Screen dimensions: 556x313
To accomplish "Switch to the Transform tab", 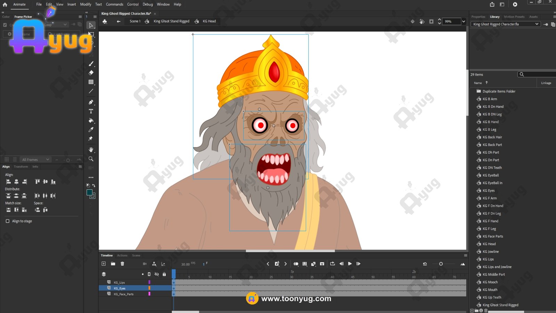I will coord(21,167).
